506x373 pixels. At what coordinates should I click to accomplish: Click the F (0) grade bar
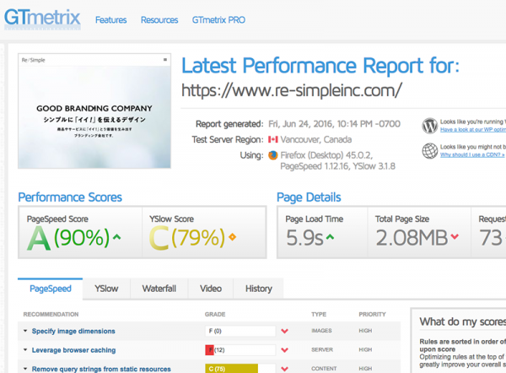(240, 331)
